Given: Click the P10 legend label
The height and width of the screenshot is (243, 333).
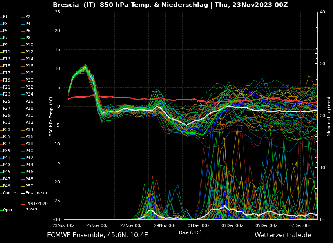Looking at the screenshot, I should point(29,45).
